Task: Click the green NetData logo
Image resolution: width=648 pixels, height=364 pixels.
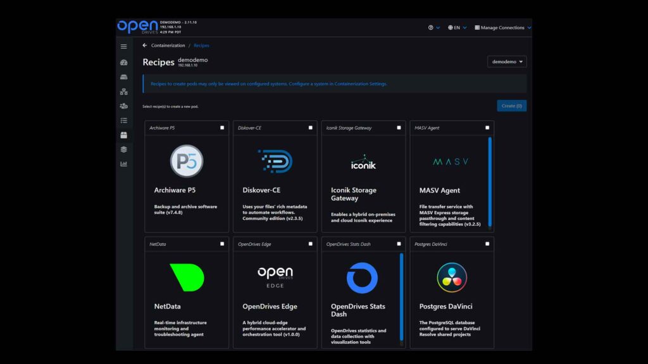Action: (187, 277)
